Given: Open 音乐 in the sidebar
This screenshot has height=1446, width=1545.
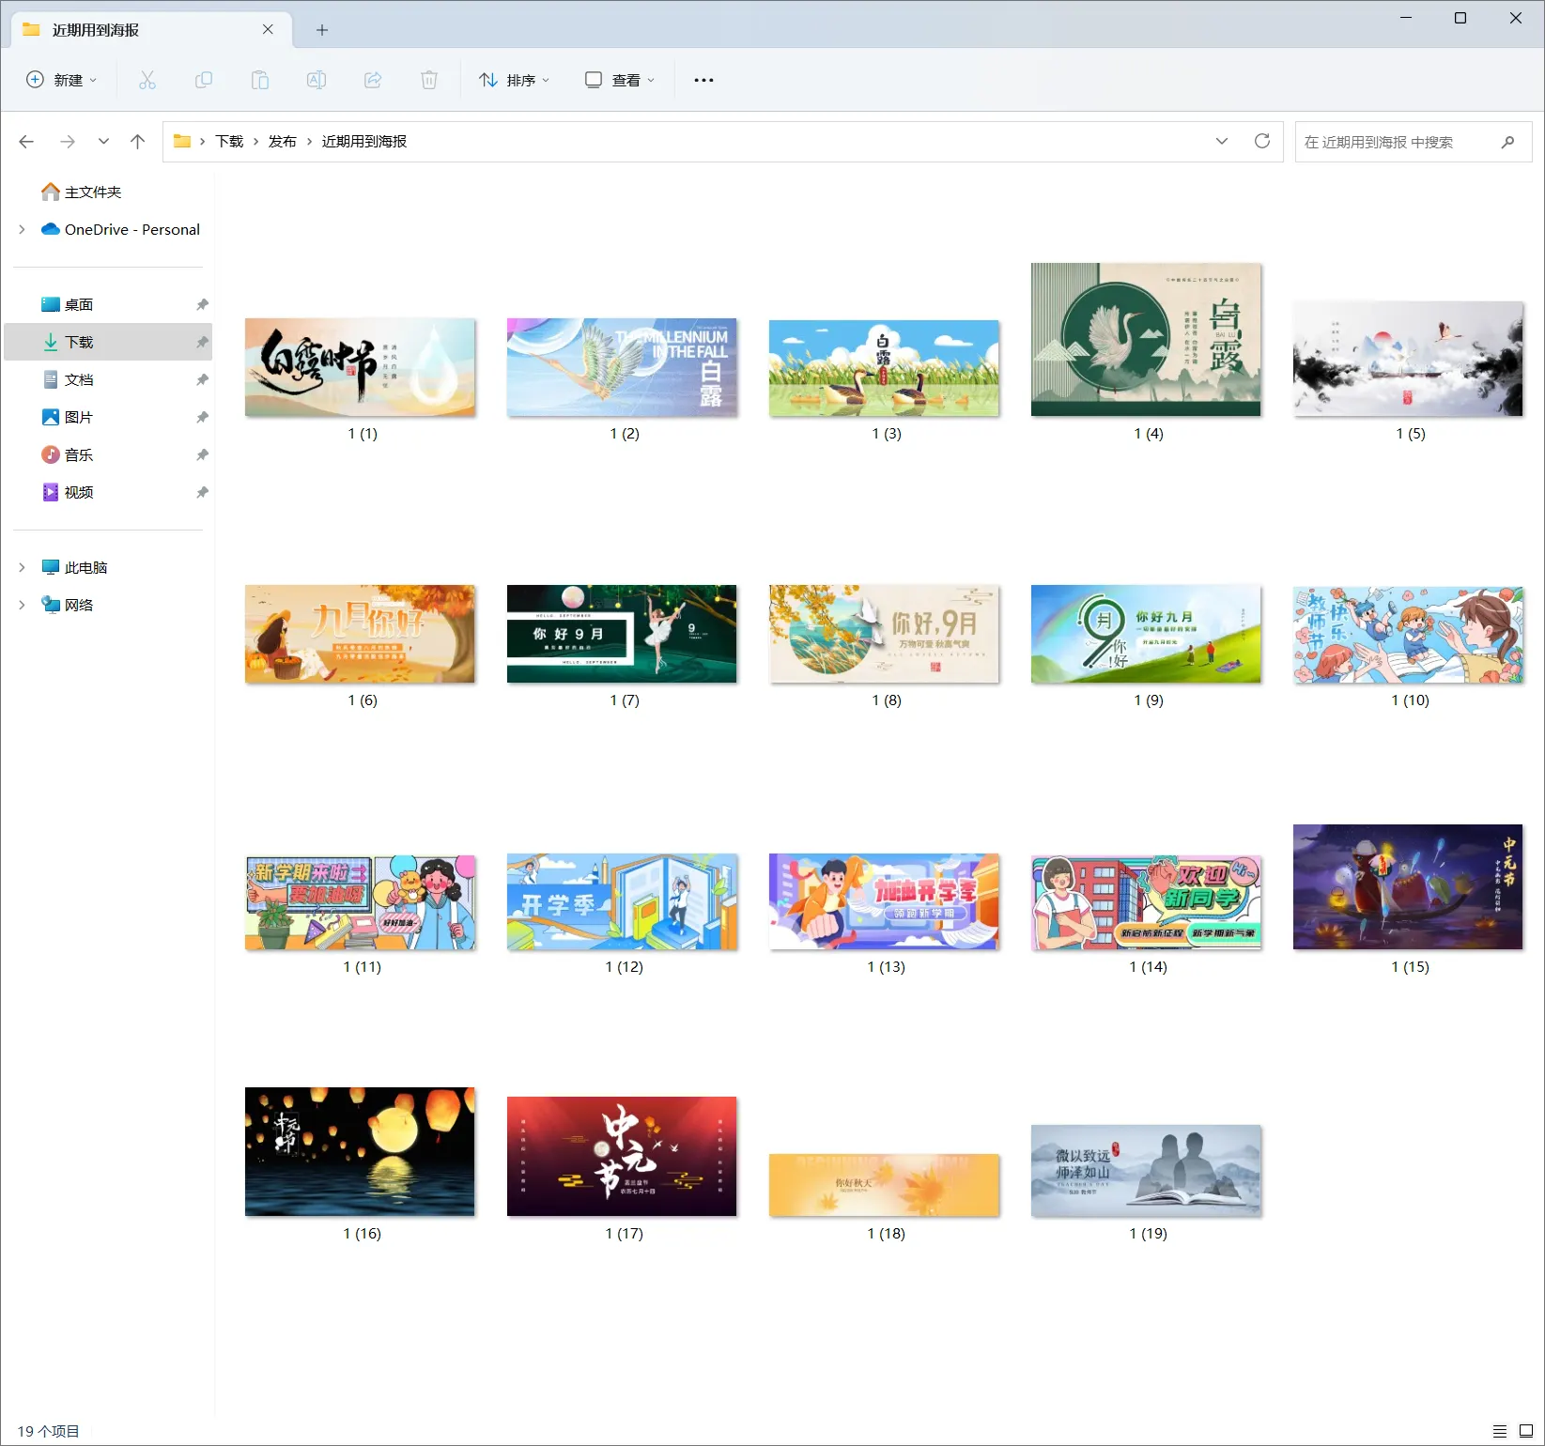Looking at the screenshot, I should tap(79, 454).
